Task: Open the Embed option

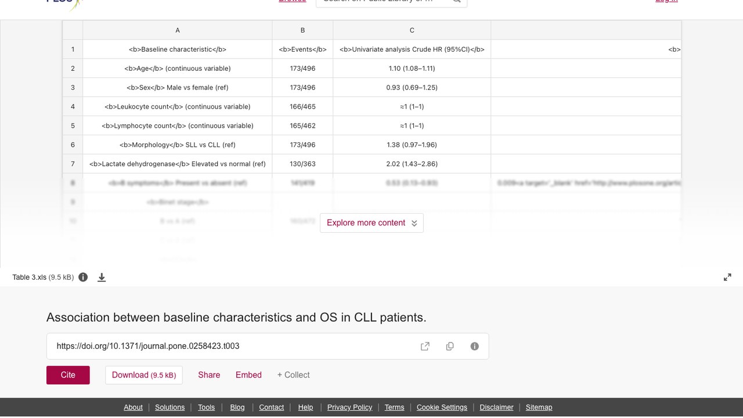Action: (x=248, y=375)
